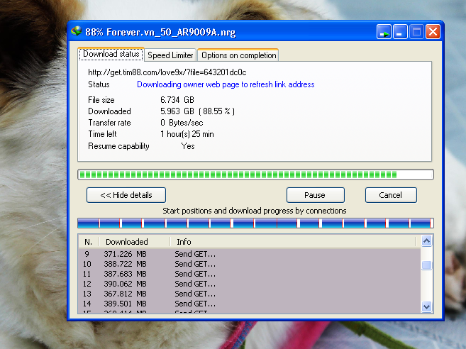Viewport: 466px width, 349px height.
Task: Click scroll-down arrow of connections list
Action: point(426,306)
